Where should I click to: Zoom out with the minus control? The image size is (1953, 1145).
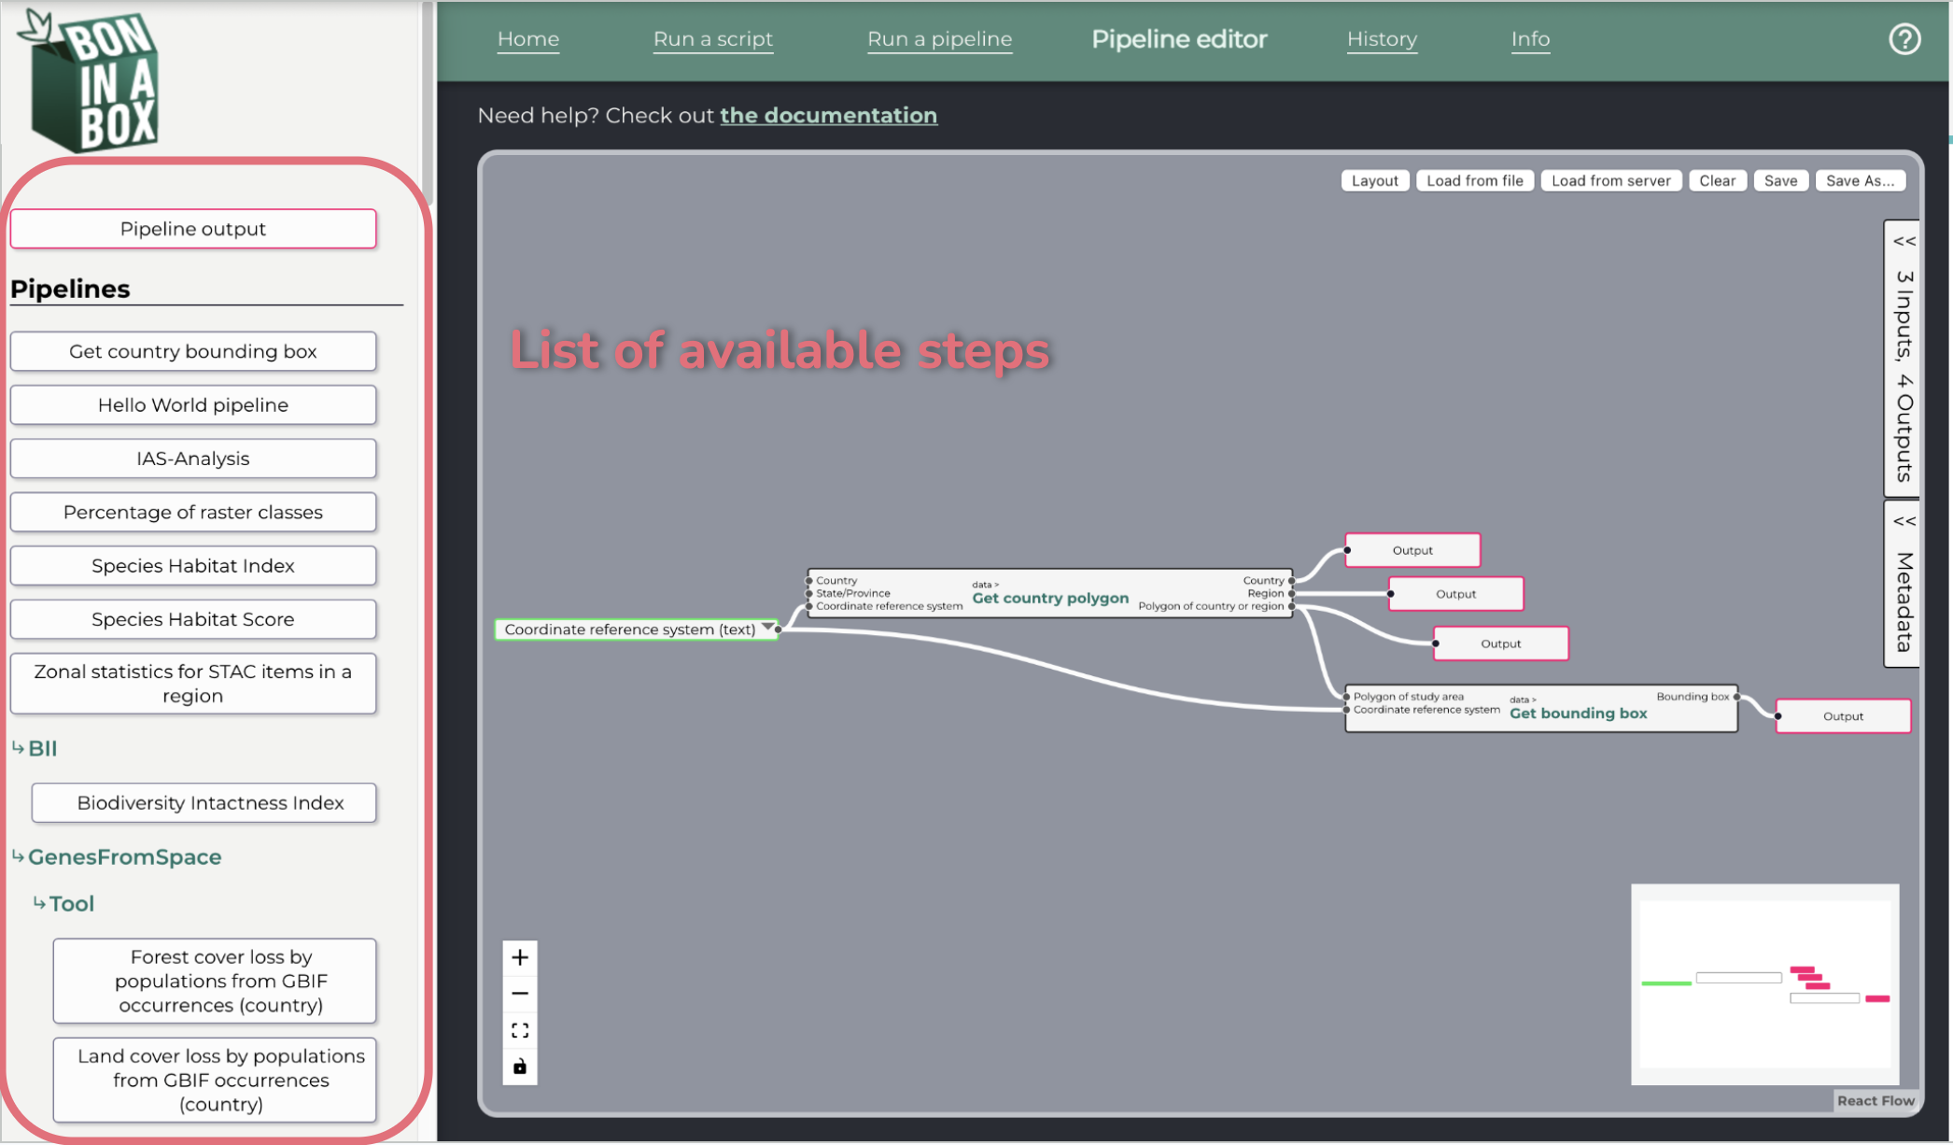[520, 994]
